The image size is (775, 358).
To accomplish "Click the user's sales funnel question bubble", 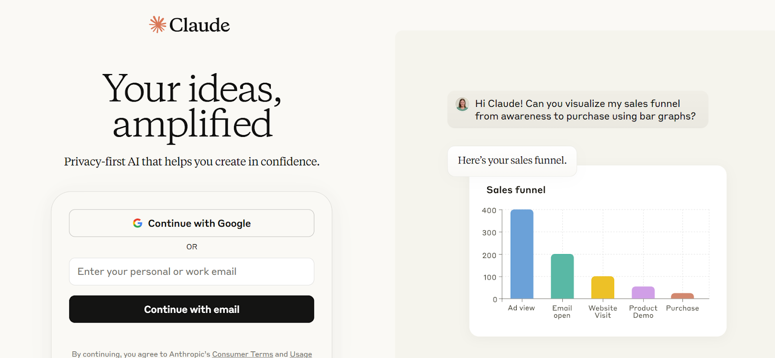I will coord(578,110).
